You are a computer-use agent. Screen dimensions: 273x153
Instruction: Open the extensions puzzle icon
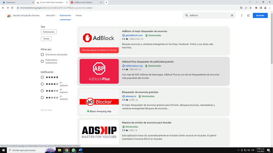[256, 8]
